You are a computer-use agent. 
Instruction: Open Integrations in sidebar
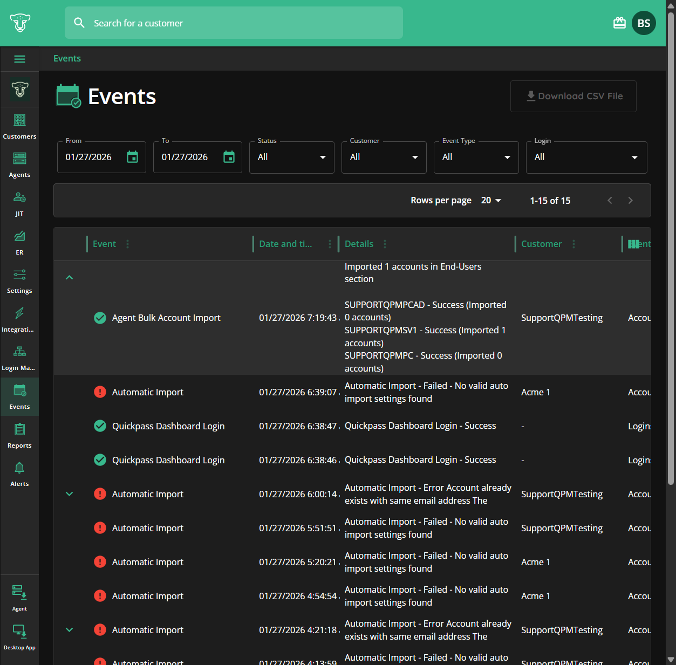coord(19,320)
